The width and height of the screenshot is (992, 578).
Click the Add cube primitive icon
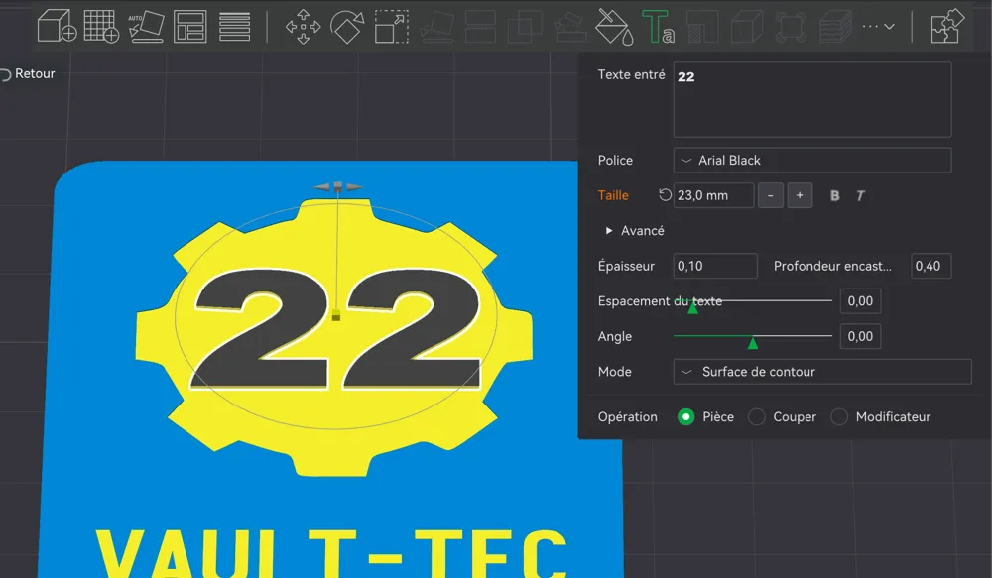pos(57,27)
